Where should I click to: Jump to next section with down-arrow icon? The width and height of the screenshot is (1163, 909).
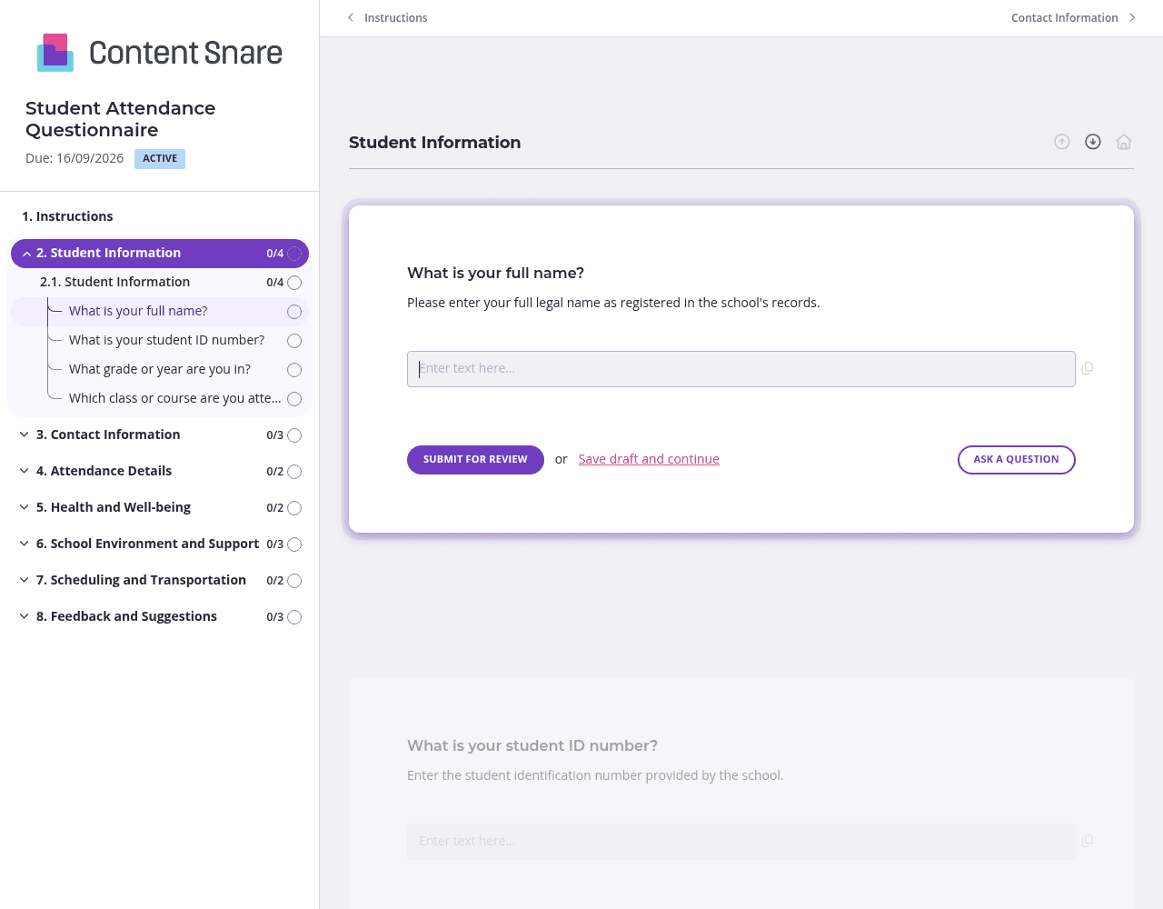(x=1093, y=142)
